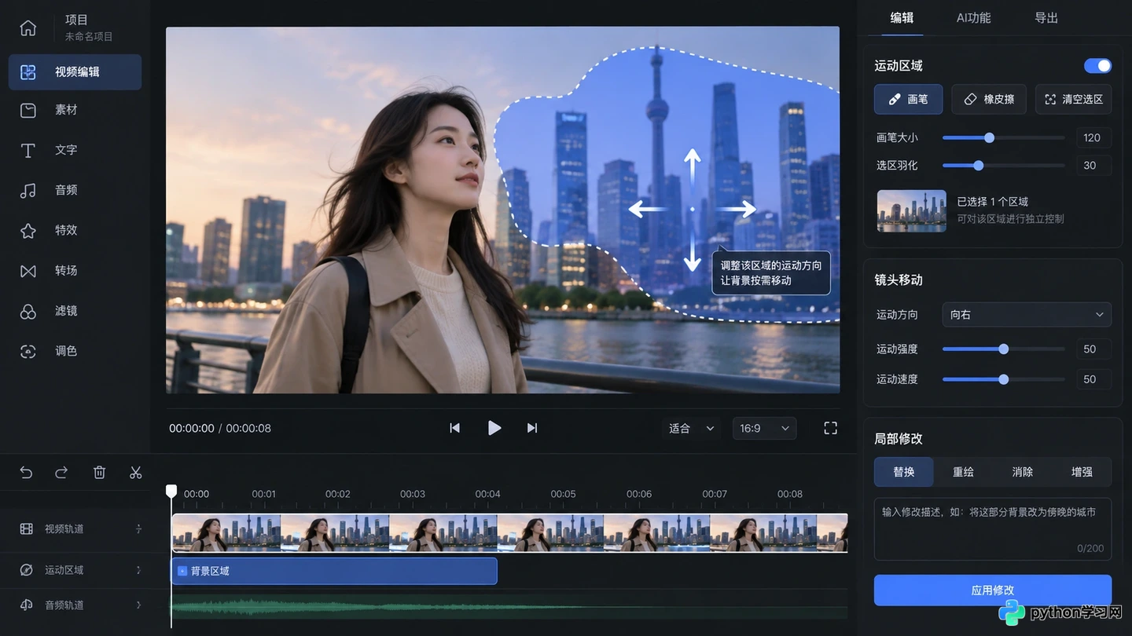Viewport: 1132px width, 636px height.
Task: Expand the 运动区域 track row
Action: click(x=139, y=570)
